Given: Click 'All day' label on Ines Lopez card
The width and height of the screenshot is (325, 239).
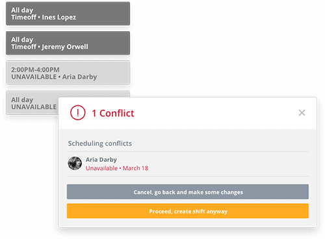Looking at the screenshot, I should pos(22,10).
